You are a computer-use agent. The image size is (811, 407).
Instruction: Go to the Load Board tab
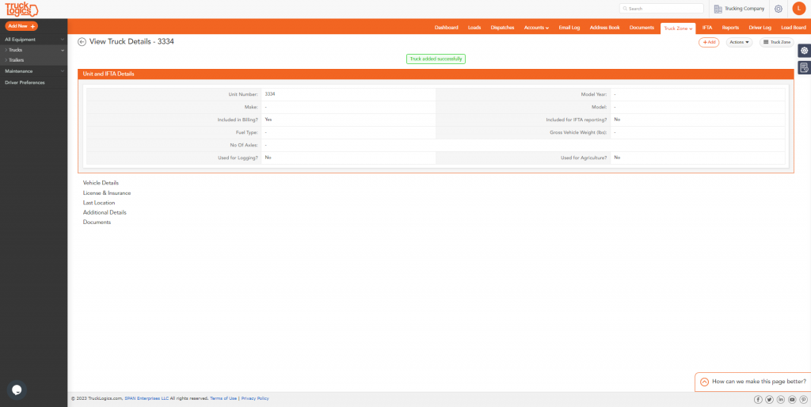coord(794,28)
